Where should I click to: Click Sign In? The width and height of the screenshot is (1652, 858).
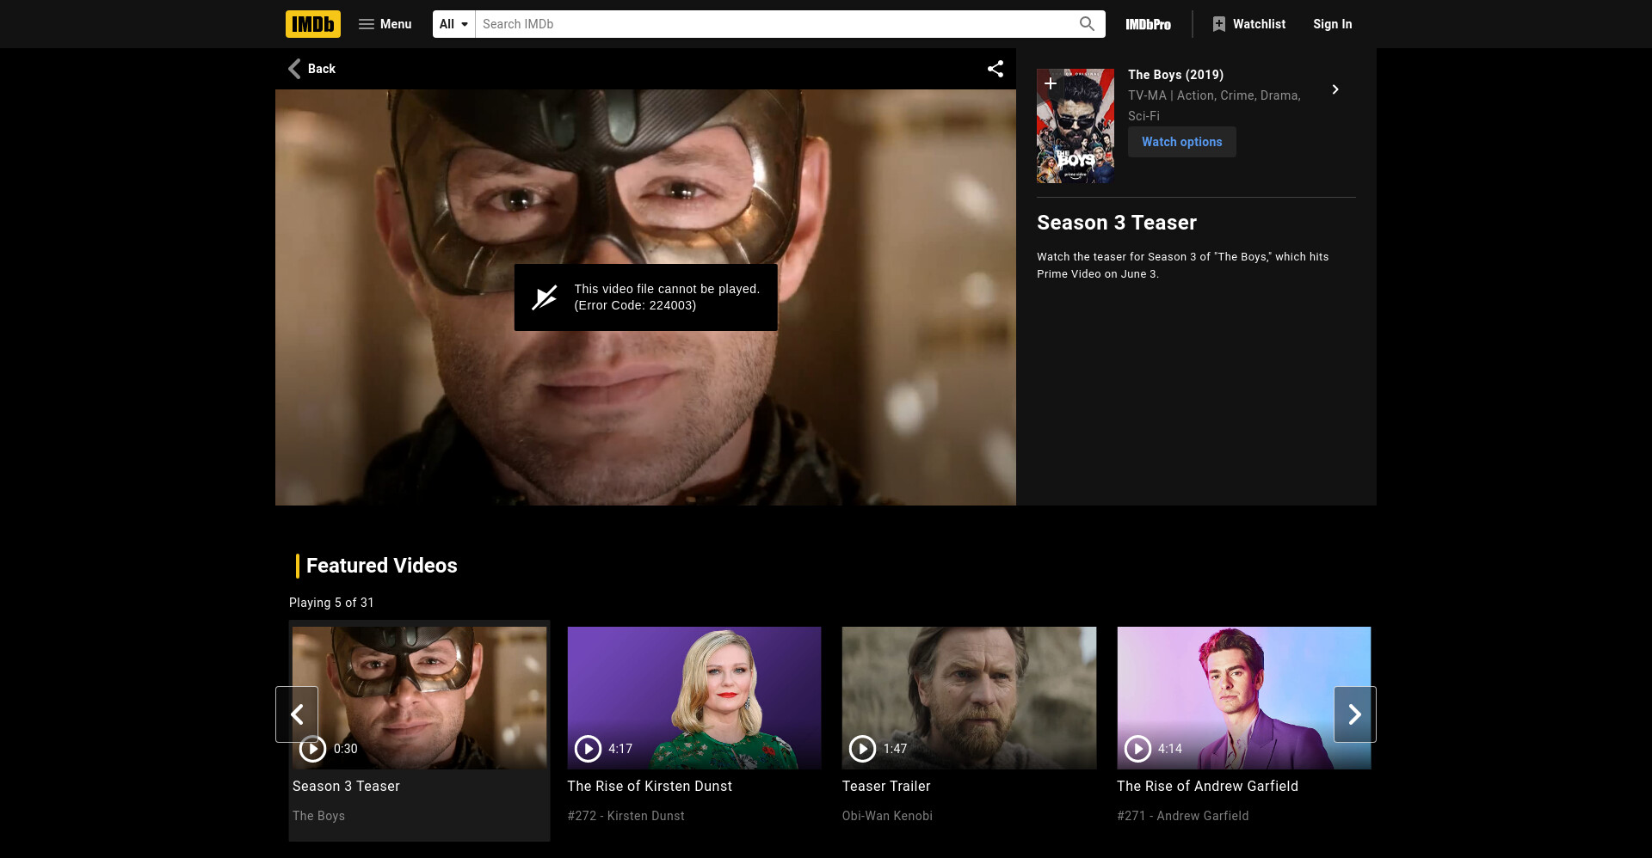(x=1332, y=24)
